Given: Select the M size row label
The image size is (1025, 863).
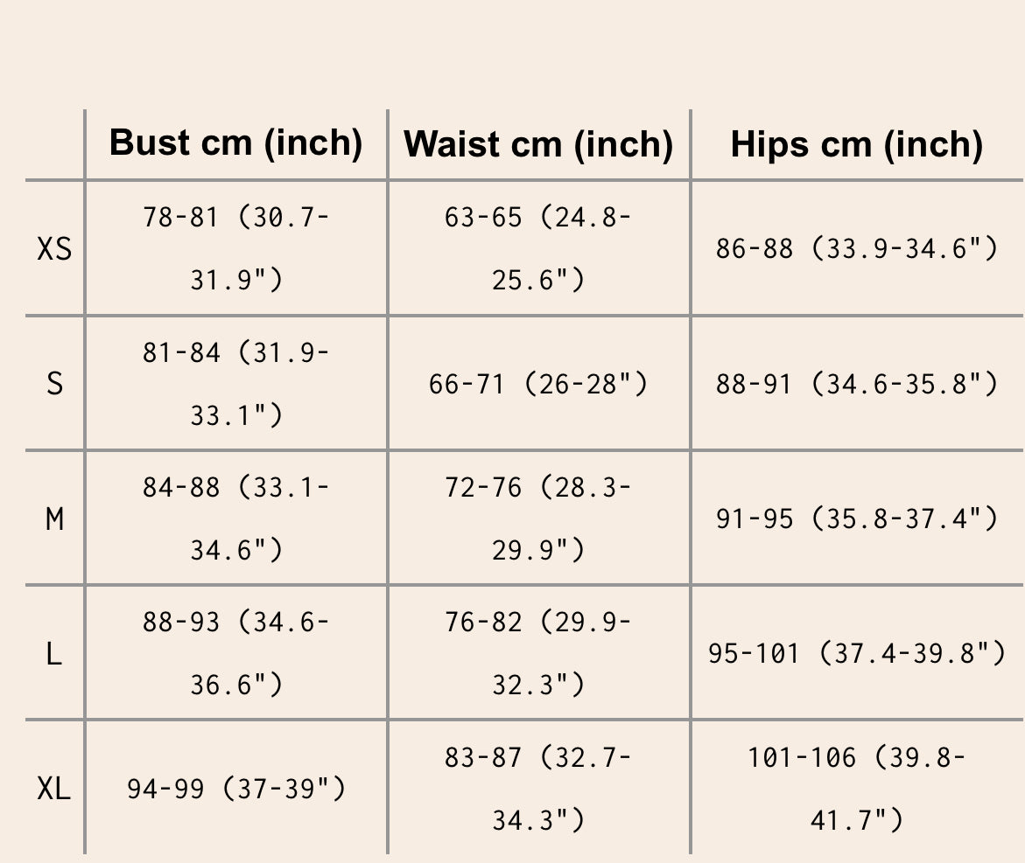Looking at the screenshot, I should pyautogui.click(x=54, y=518).
